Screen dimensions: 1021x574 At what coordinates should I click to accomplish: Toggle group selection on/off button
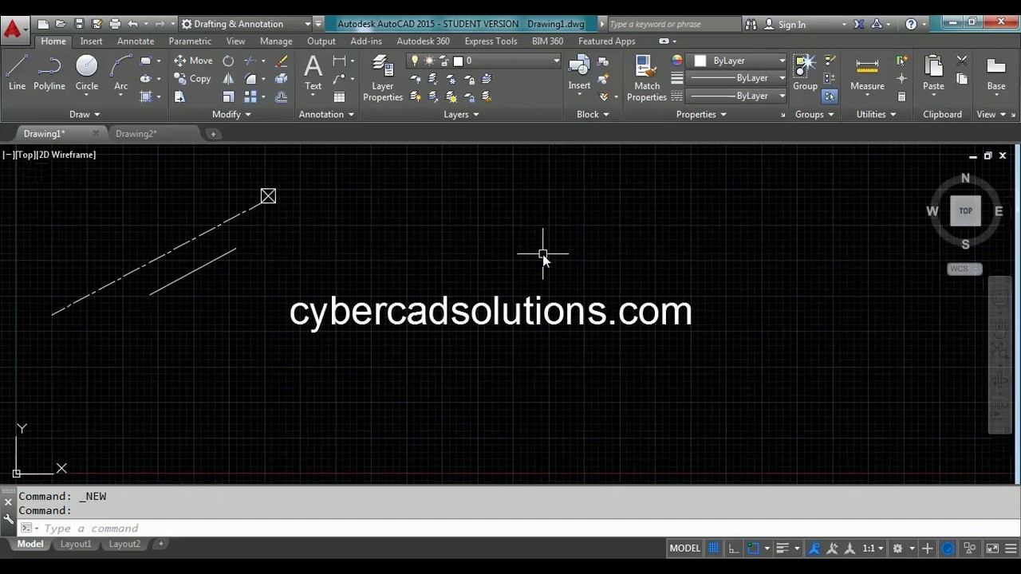(830, 96)
